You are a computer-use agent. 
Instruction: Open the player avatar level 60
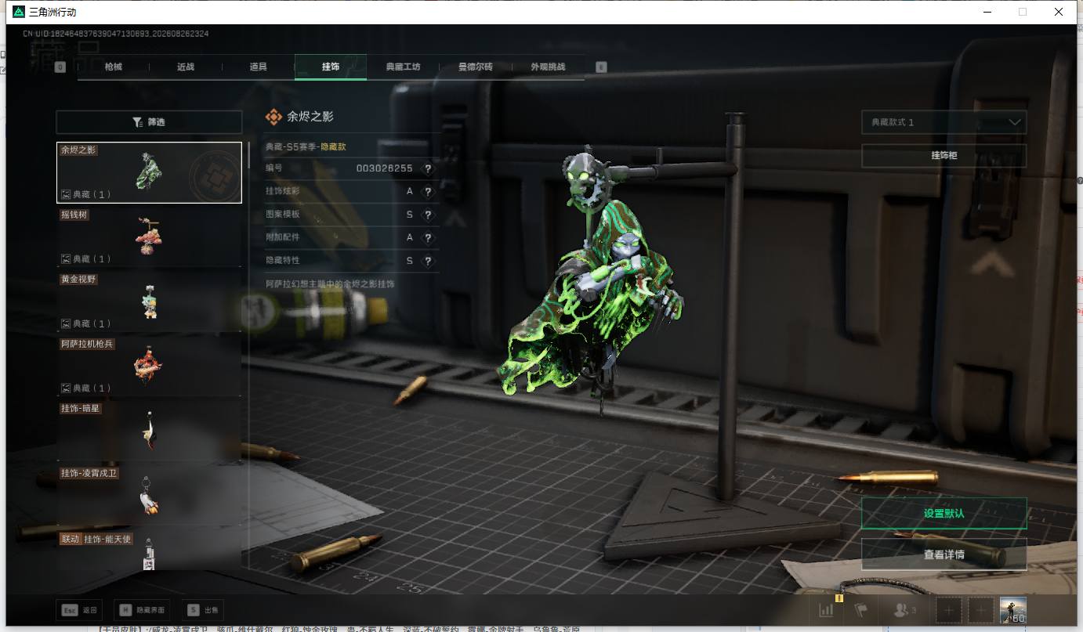pos(1013,610)
